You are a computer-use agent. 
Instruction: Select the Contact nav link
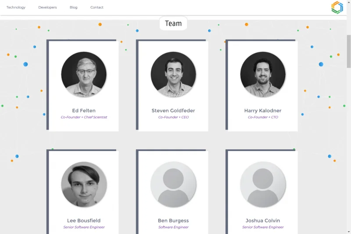point(97,7)
